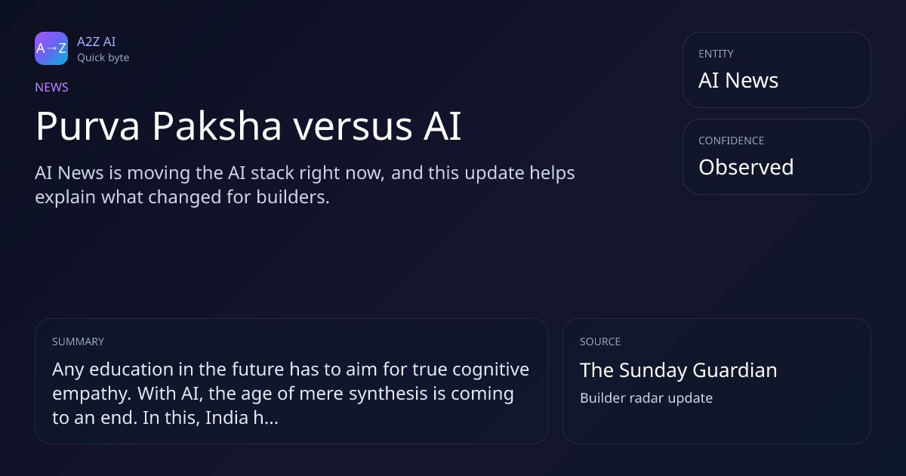Viewport: 906px width, 476px height.
Task: Open the Entity AI News card
Action: click(776, 70)
